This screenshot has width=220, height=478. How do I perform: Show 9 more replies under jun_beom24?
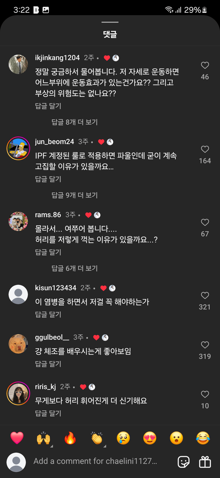75,195
